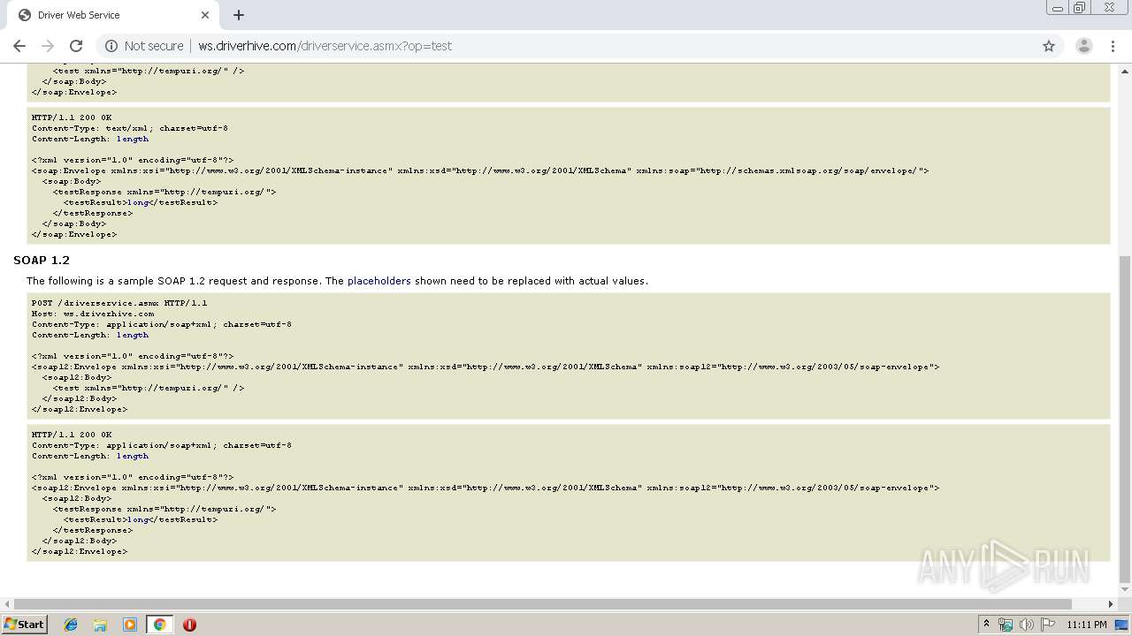Reload the current page
1132x636 pixels.
pyautogui.click(x=76, y=46)
